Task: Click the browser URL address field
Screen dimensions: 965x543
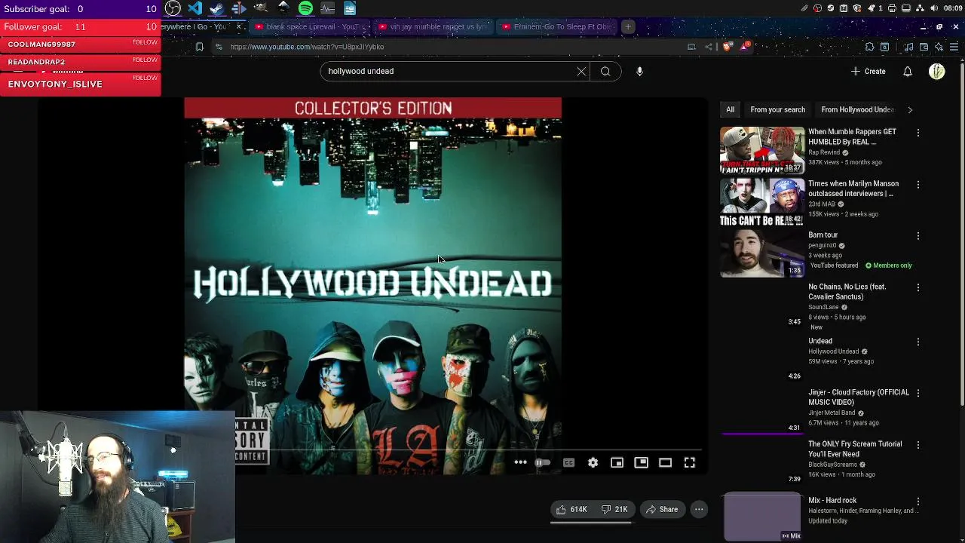Action: [452, 47]
